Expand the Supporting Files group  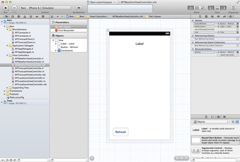7,88
